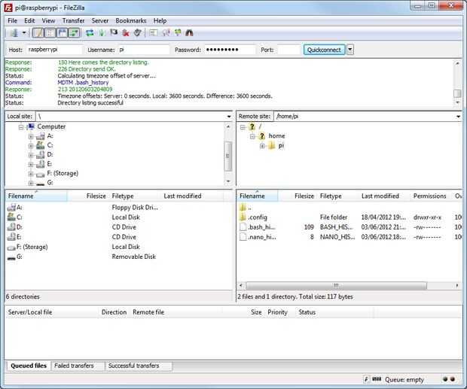Click cancel current operation icon
Viewport: 467px width, 389px height.
114,33
